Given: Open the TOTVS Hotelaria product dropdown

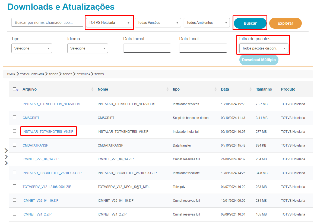Looking at the screenshot, I should pyautogui.click(x=109, y=22).
